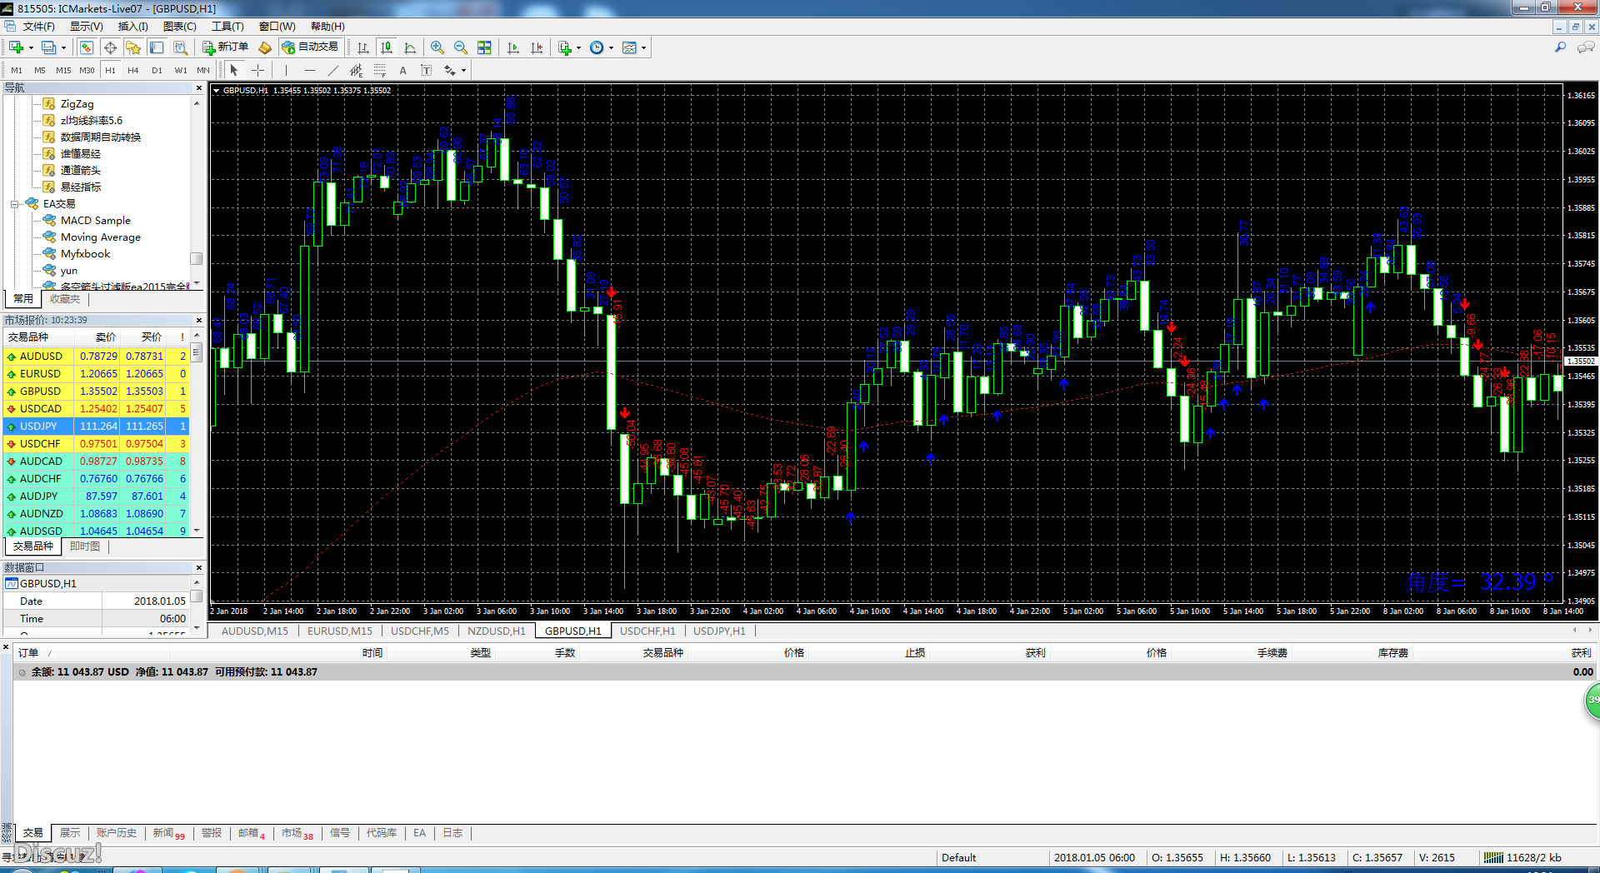Viewport: 1600px width, 873px height.
Task: Sort by the 时间 column header
Action: click(372, 652)
